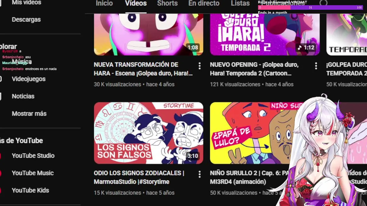Open NIÑO SURULLO 2 video title
Viewport: 367px width, 206px height.
click(x=249, y=177)
